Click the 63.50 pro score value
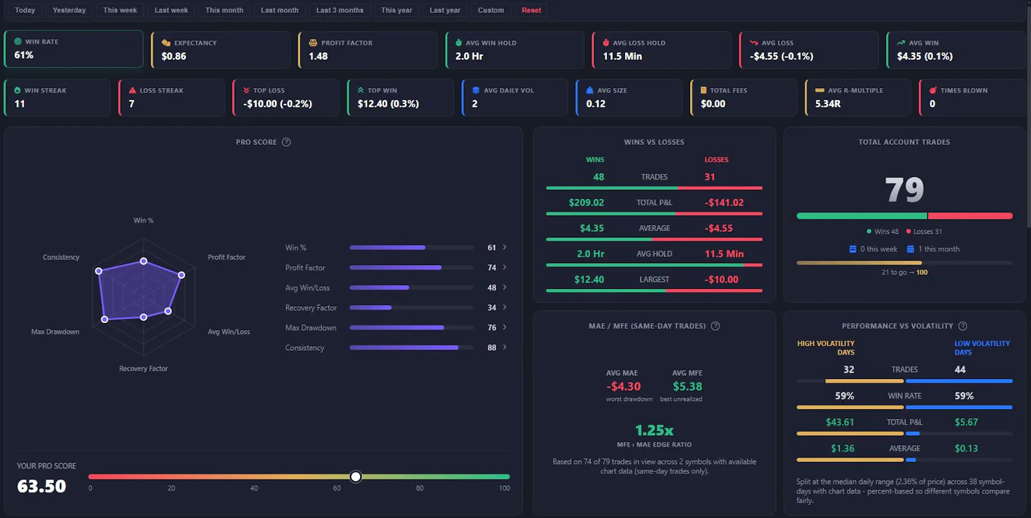 tap(42, 486)
